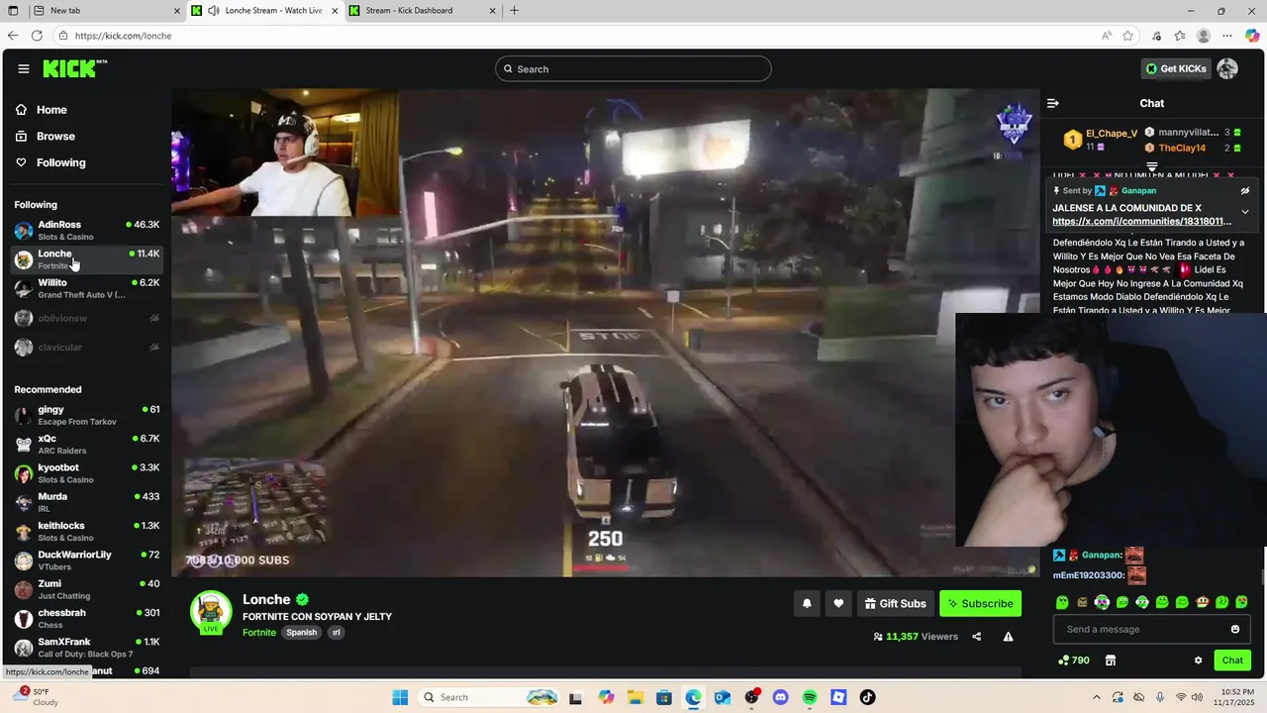Open Spotify from the taskbar
1267x713 pixels.
[x=810, y=697]
